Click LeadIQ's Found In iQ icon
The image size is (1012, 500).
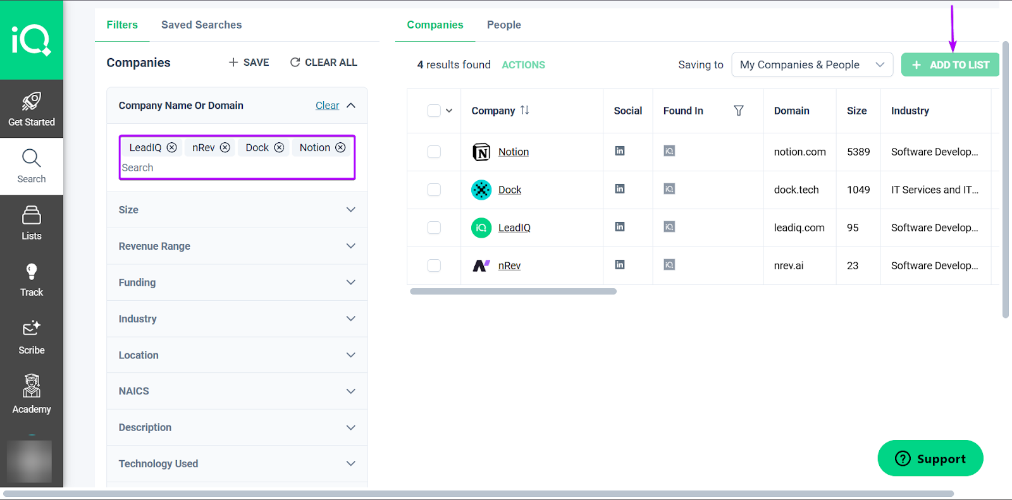[669, 226]
